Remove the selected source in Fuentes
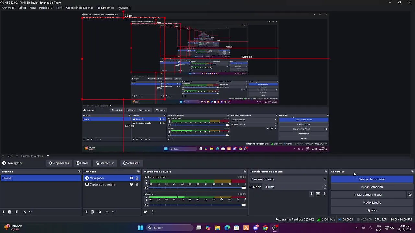The width and height of the screenshot is (415, 233). click(92, 212)
